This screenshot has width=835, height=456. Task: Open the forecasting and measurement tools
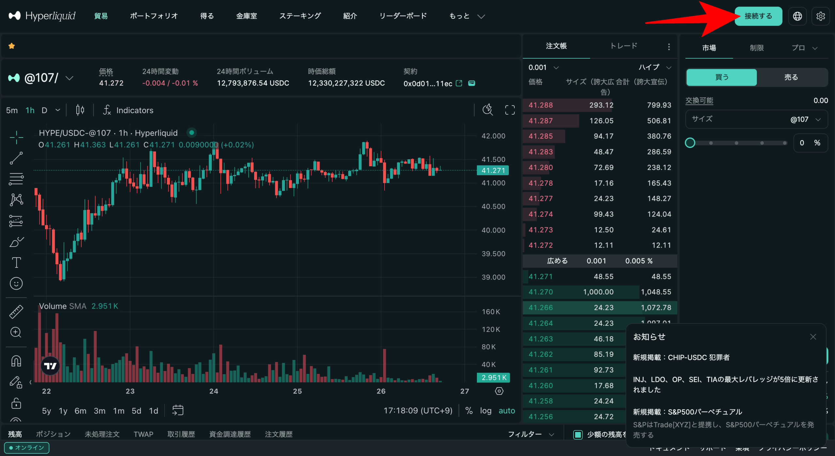pyautogui.click(x=16, y=221)
